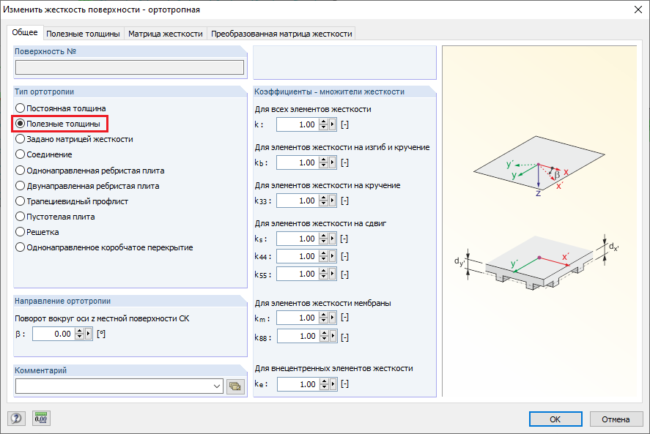This screenshot has height=434, width=650.
Task: Click the k33 spinner arrows
Action: tap(324, 201)
